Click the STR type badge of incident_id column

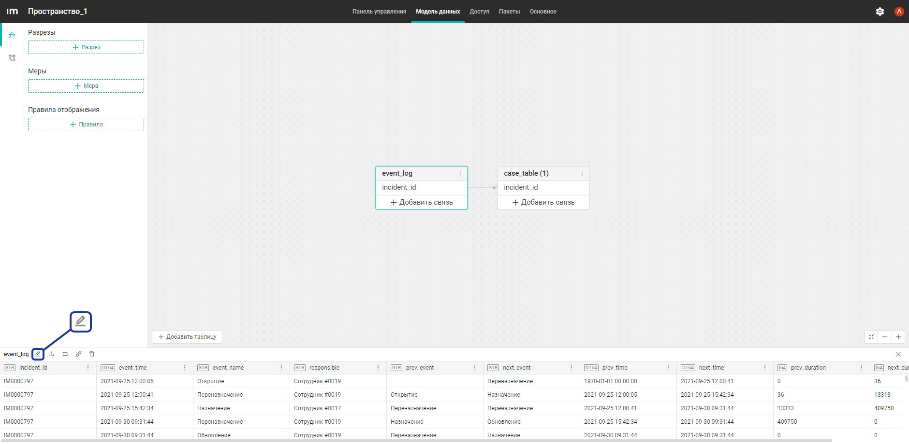pos(10,368)
